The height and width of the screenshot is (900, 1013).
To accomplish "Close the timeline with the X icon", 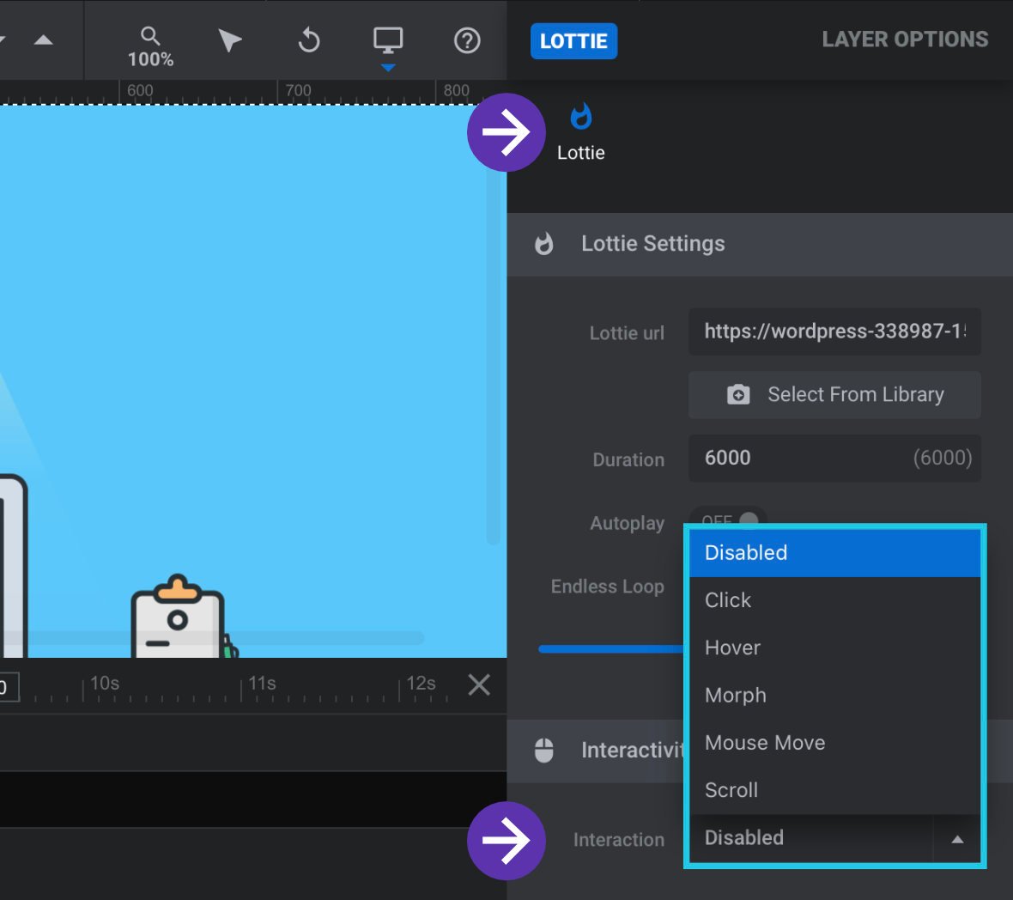I will pos(479,684).
